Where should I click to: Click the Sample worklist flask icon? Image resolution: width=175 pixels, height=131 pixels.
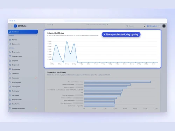(10, 100)
